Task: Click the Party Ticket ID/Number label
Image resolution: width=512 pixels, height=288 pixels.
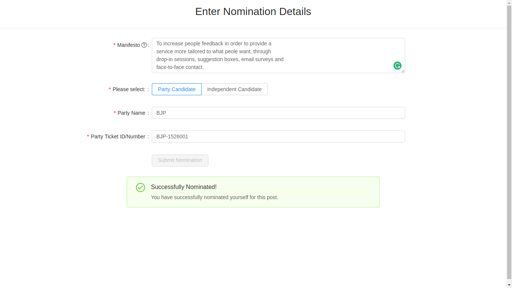Action: point(118,136)
